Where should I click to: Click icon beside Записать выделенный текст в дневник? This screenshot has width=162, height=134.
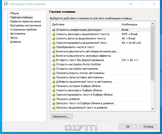coord(53,108)
